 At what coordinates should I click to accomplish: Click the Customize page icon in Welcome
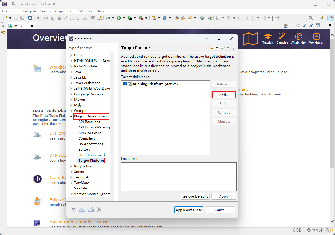(318, 26)
